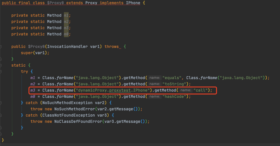Click the 'name:' hint before "call"
The height and width of the screenshot is (146, 280).
tap(186, 90)
